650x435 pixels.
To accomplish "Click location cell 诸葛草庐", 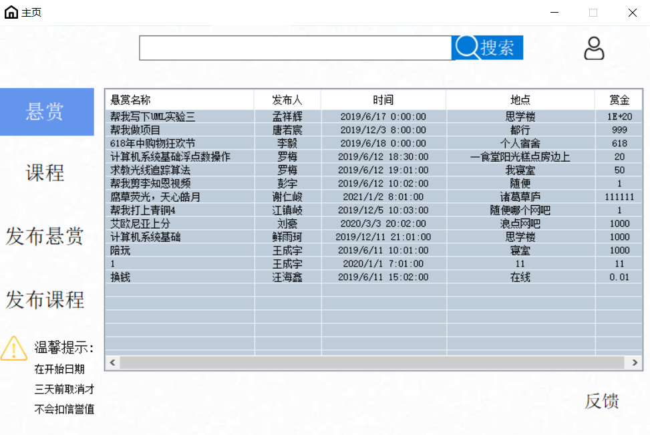I will pyautogui.click(x=520, y=196).
